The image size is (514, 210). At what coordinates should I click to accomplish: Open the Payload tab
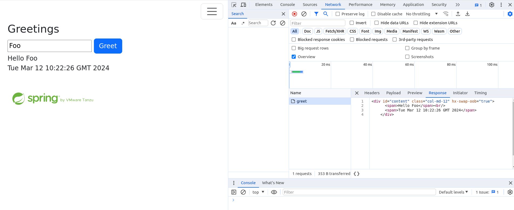[x=393, y=93]
